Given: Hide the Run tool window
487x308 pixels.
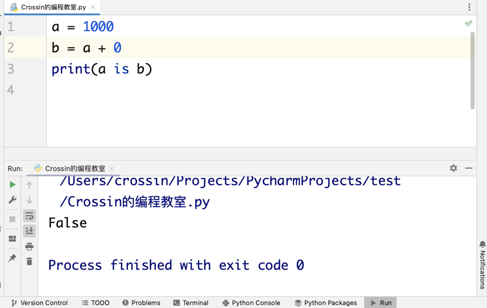Looking at the screenshot, I should [x=469, y=168].
